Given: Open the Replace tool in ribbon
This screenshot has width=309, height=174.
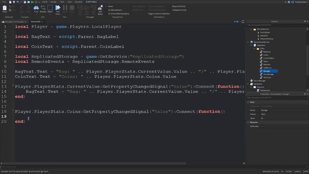Looking at the screenshot, I should (43, 9).
